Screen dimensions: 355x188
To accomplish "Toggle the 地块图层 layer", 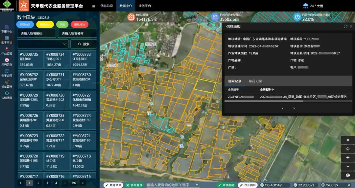I will point(225,185).
